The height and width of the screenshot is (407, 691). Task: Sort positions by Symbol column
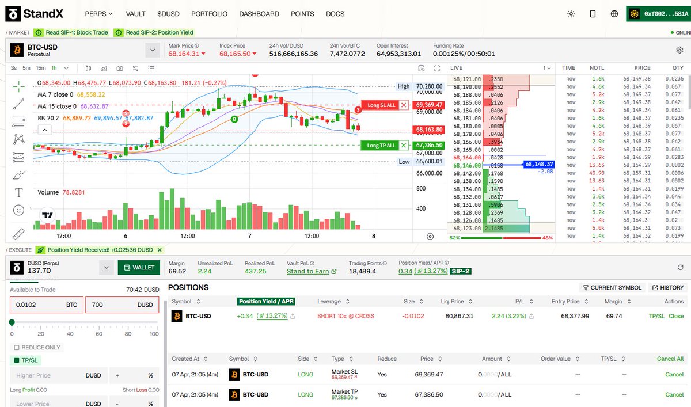click(185, 302)
